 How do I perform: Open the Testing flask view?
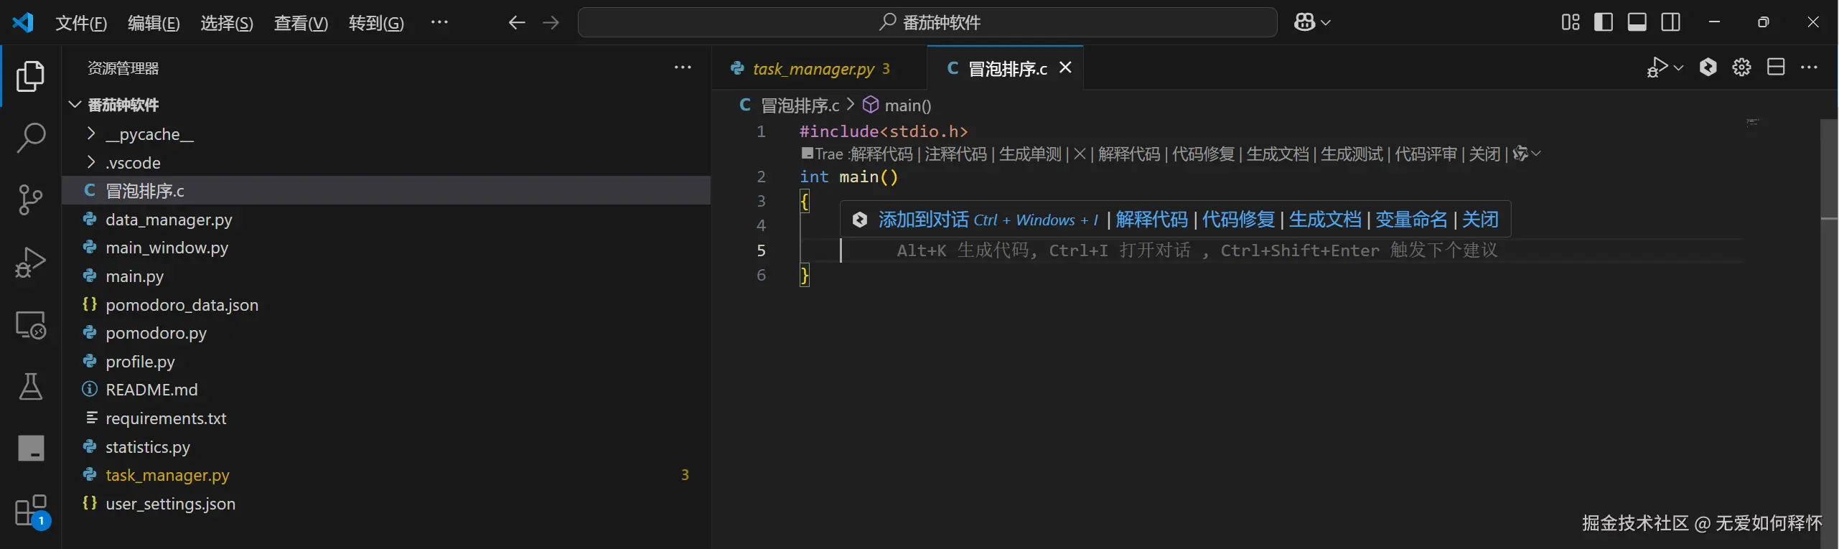pos(31,387)
